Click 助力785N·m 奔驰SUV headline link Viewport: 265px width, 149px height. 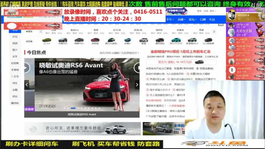pyautogui.click(x=119, y=53)
